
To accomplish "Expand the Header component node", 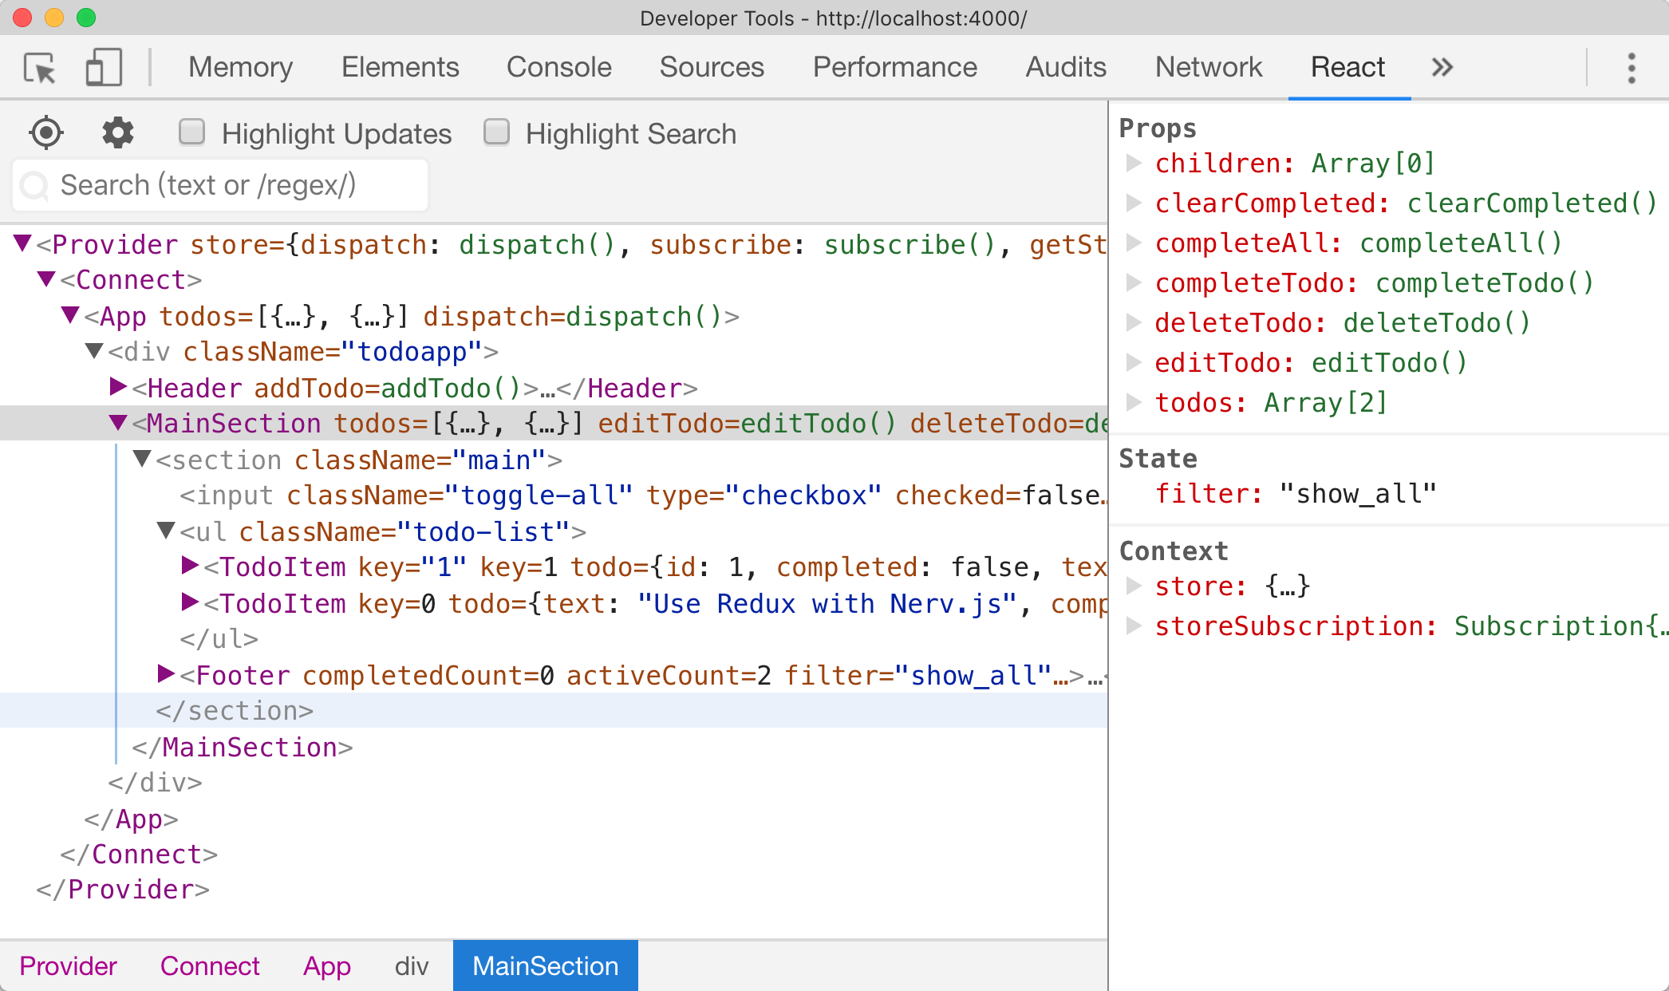I will pos(118,387).
